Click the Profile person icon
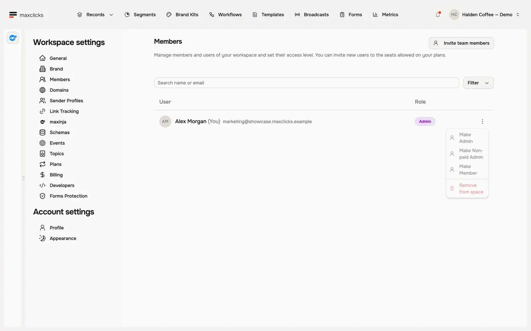Viewport: 531px width, 331px height. (42, 228)
